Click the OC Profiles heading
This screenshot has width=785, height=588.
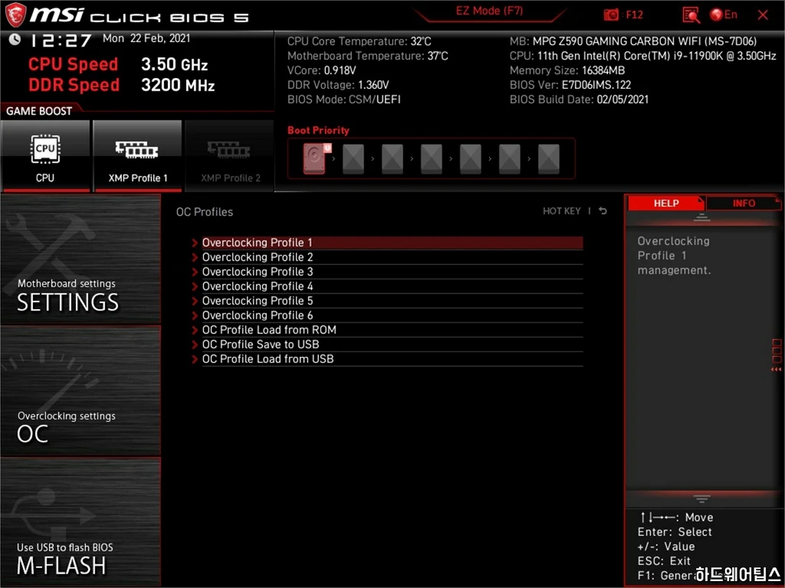(x=204, y=212)
